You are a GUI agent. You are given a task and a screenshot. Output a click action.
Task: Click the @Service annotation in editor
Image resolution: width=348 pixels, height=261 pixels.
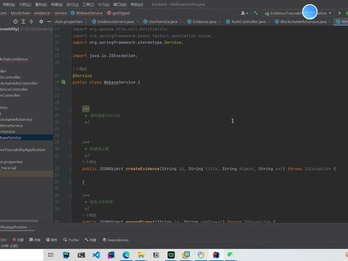coord(82,76)
